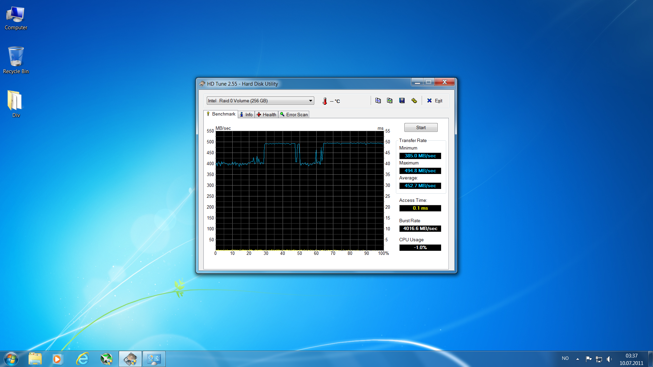This screenshot has width=653, height=367.
Task: Select the Benchmark tab
Action: coord(220,114)
